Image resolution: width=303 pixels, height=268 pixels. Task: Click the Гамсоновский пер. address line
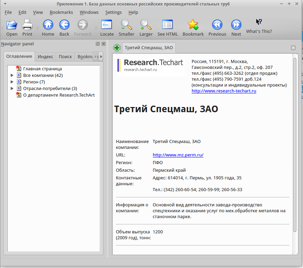232,67
